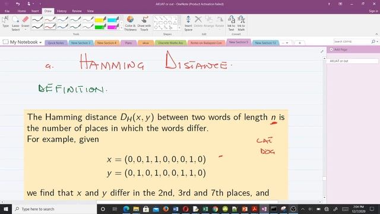This screenshot has height=214, width=380.
Task: Select the Type tool
Action: (5, 21)
